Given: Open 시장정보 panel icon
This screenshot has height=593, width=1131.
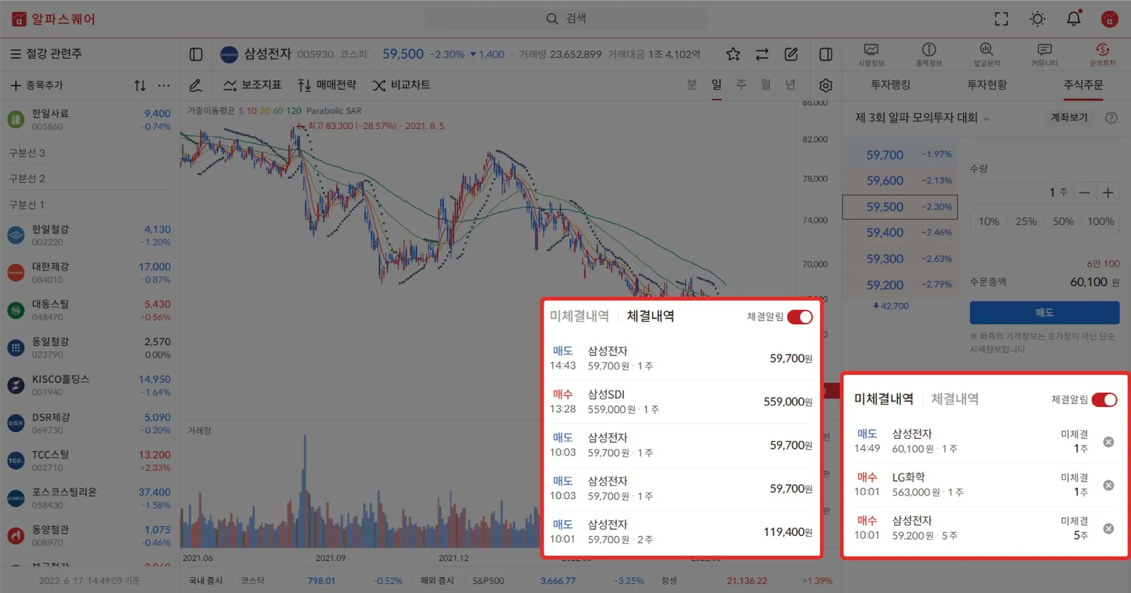Looking at the screenshot, I should [871, 55].
